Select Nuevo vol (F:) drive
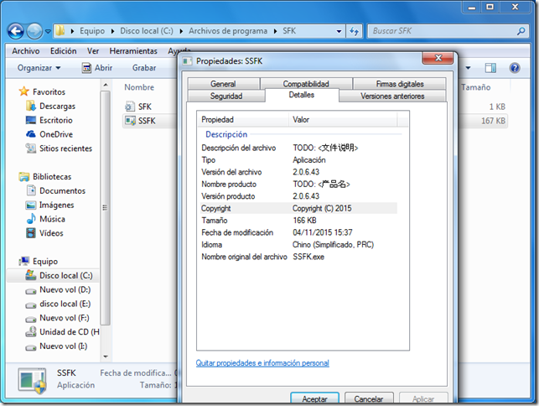539x406 pixels. (57, 318)
